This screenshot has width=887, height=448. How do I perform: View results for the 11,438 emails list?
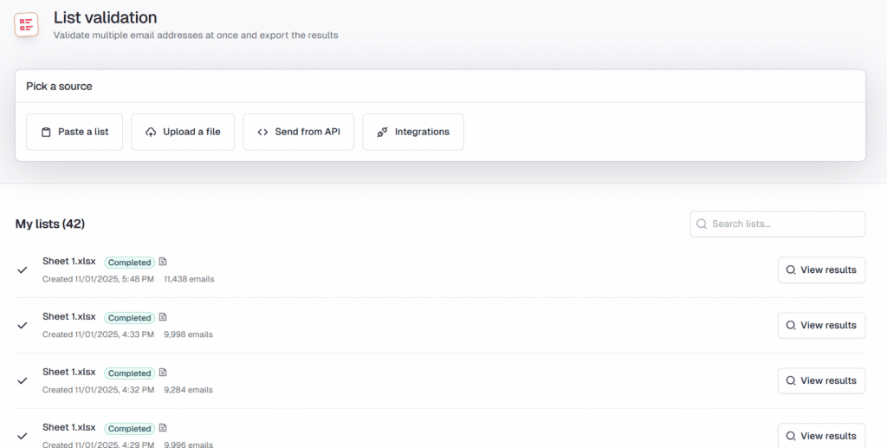(x=820, y=269)
